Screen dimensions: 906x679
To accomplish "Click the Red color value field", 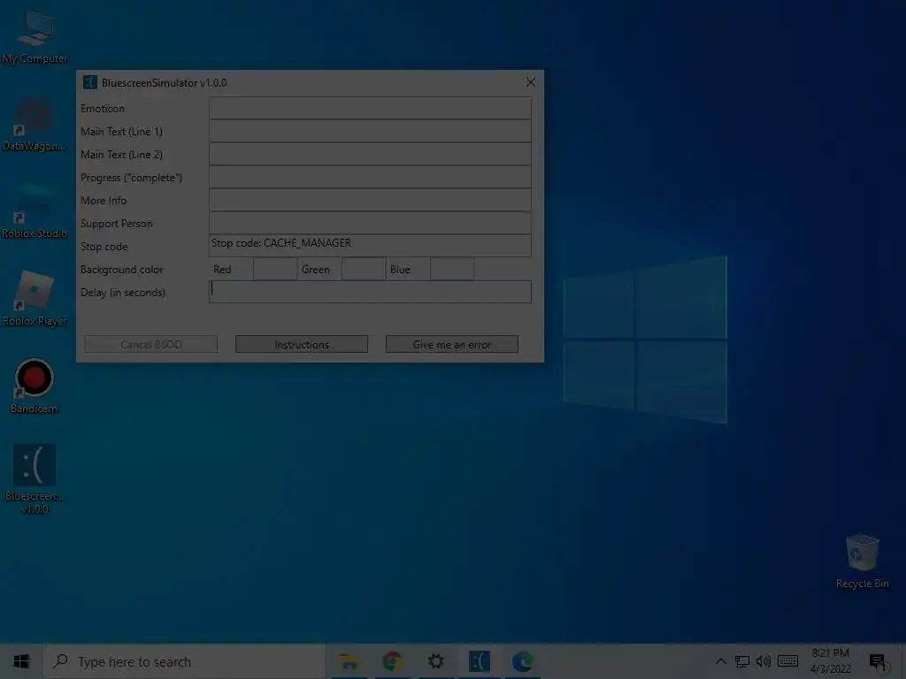I will click(275, 269).
